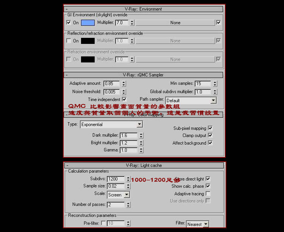Toggle the GI skylight map enable checkbox

pos(218,22)
